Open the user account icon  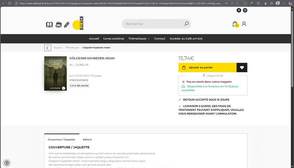244,24
